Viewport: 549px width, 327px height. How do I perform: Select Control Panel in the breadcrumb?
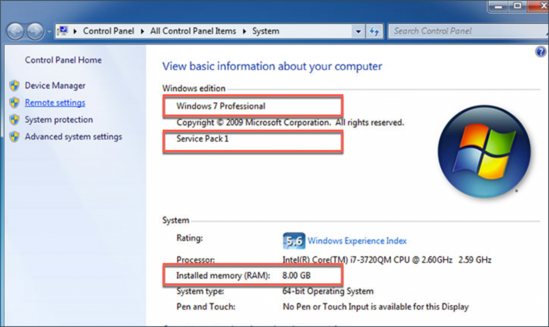pyautogui.click(x=109, y=31)
